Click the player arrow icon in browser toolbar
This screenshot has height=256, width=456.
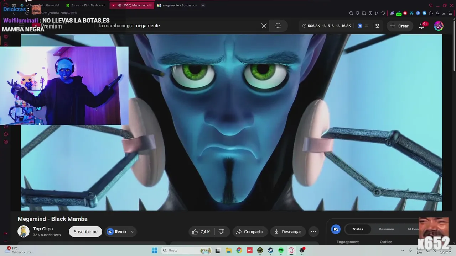(x=377, y=13)
